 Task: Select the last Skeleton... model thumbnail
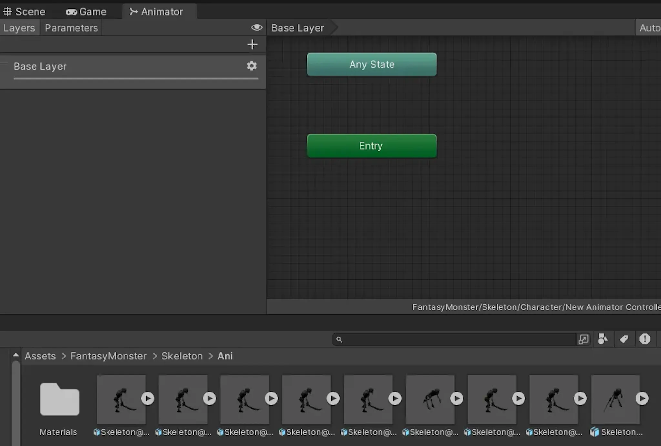pyautogui.click(x=615, y=399)
